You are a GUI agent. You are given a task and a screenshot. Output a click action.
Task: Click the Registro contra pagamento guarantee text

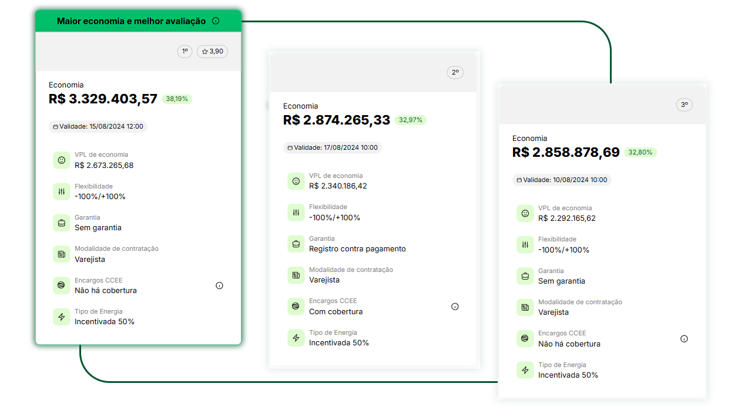[x=357, y=249]
